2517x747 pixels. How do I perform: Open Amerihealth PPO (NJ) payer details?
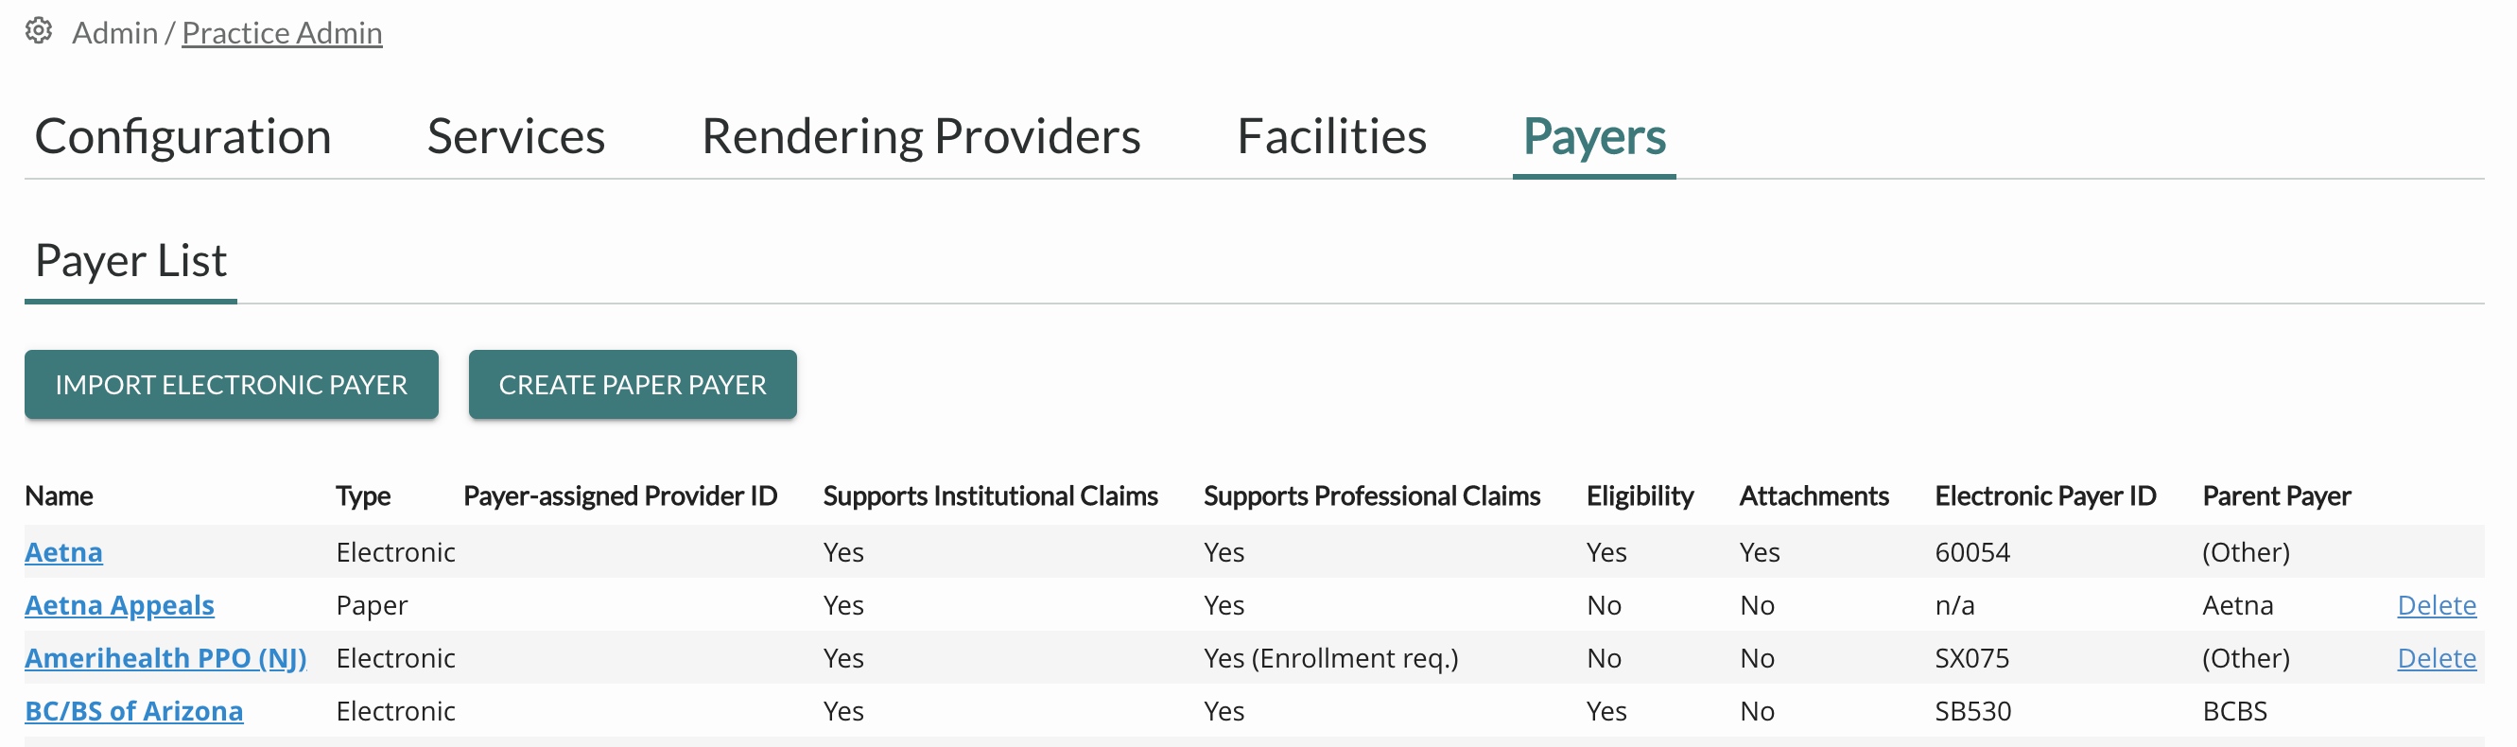[x=165, y=658]
